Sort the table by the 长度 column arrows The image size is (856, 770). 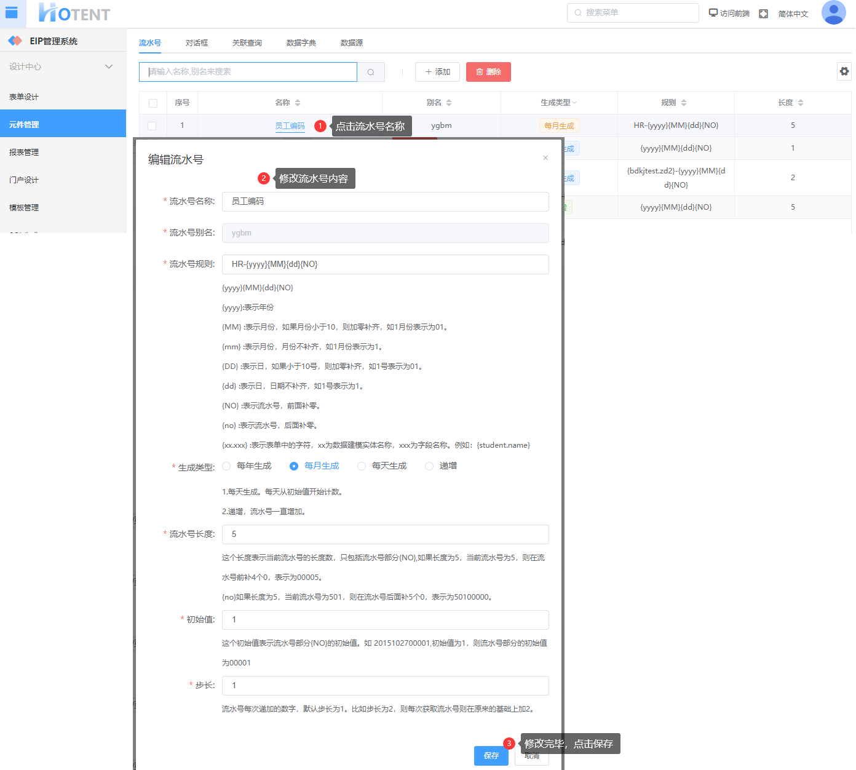click(x=801, y=103)
